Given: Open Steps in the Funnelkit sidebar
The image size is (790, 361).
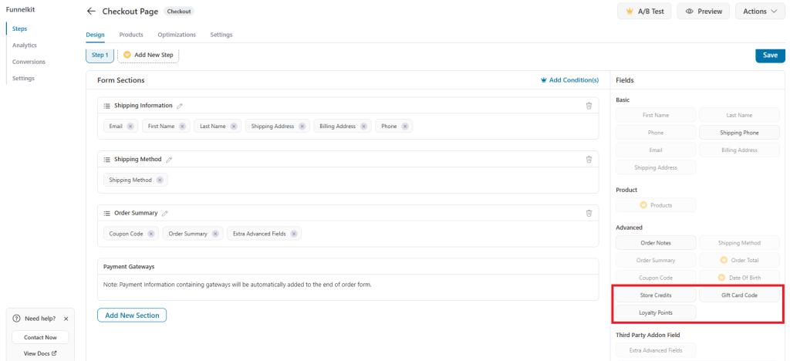Looking at the screenshot, I should pos(19,29).
